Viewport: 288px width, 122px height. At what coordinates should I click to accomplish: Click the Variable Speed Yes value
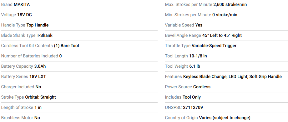199,25
